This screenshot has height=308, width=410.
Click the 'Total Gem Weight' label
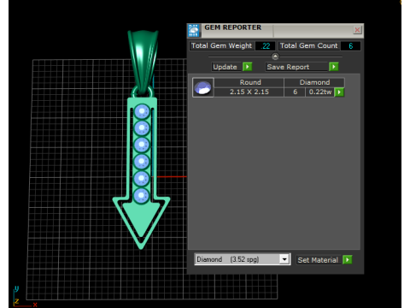221,46
